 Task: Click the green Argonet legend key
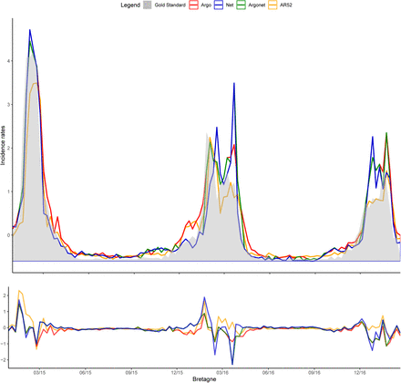click(x=241, y=5)
